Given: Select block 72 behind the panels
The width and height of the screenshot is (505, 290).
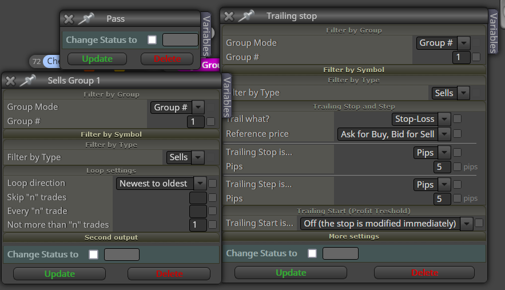Looking at the screenshot, I should [45, 61].
